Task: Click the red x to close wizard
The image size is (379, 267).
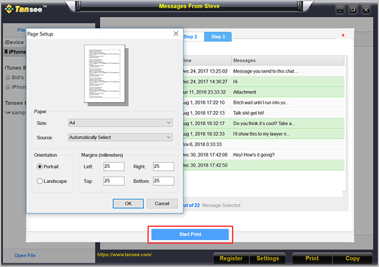Action: point(343,36)
